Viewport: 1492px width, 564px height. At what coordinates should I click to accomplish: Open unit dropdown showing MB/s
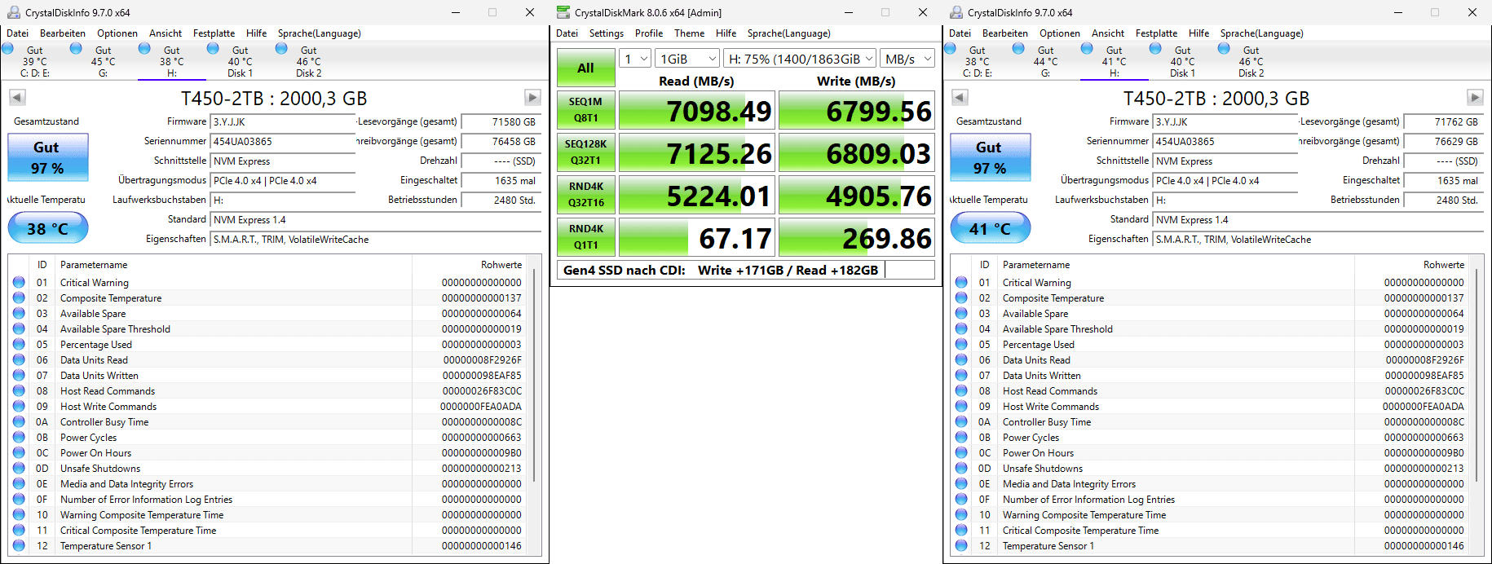click(908, 59)
